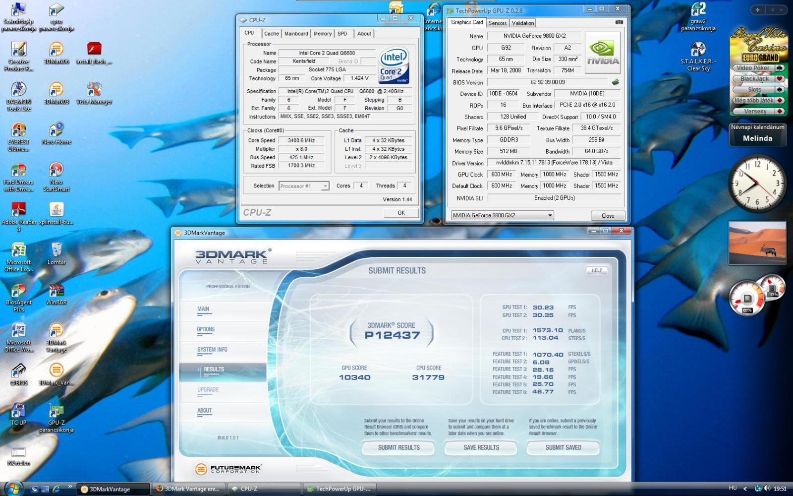Open the GPU selector dropdown in GPU-Z
793x496 pixels.
click(x=502, y=215)
